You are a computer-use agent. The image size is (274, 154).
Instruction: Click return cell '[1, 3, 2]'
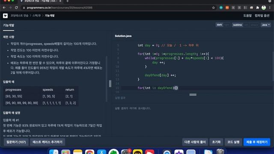[x=71, y=103]
